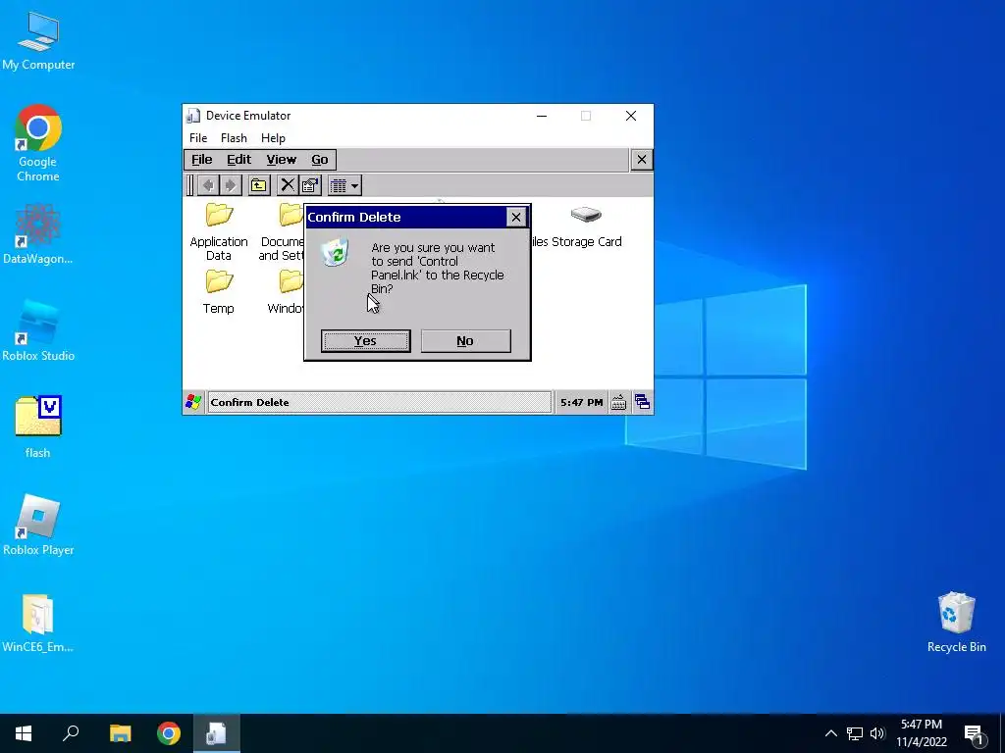
Task: Open the Help menu in Device Emulator
Action: click(x=273, y=137)
